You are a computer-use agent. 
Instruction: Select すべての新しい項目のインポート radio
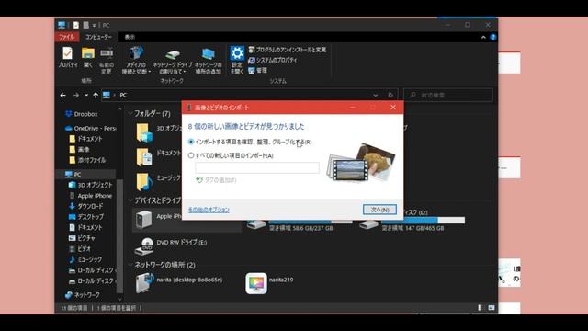tap(191, 155)
